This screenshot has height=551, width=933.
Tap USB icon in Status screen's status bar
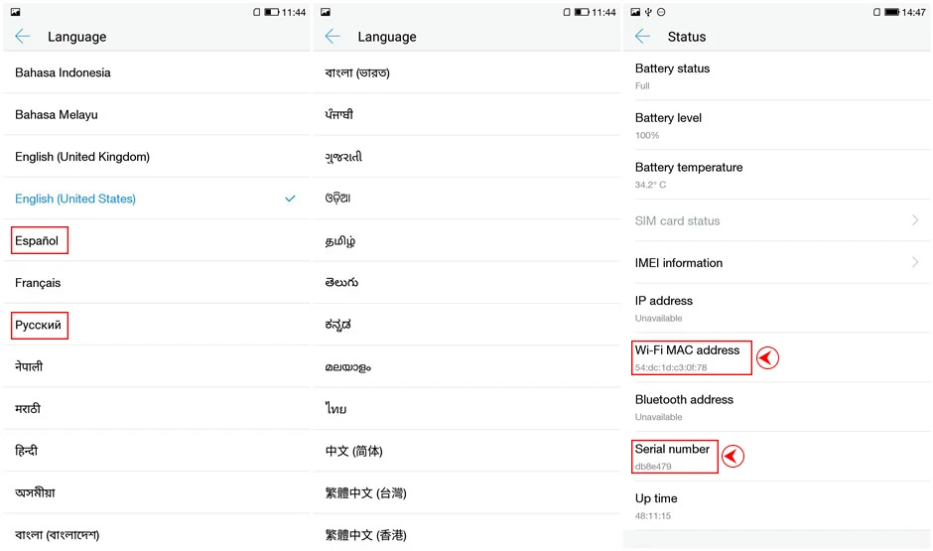[x=648, y=12]
